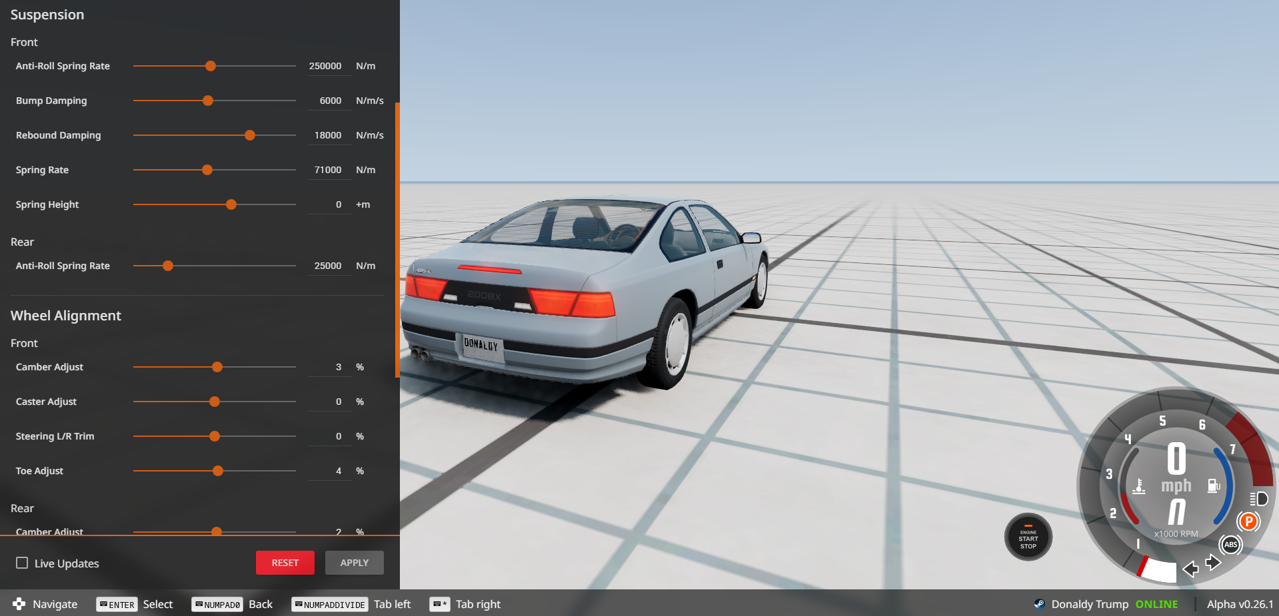The image size is (1279, 616).
Task: Click the mph speed readout on gauge
Action: pyautogui.click(x=1176, y=468)
